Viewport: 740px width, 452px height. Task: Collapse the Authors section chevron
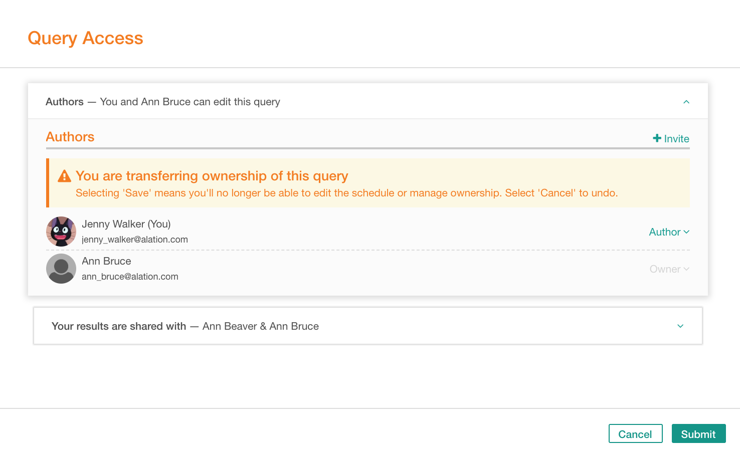pyautogui.click(x=686, y=102)
